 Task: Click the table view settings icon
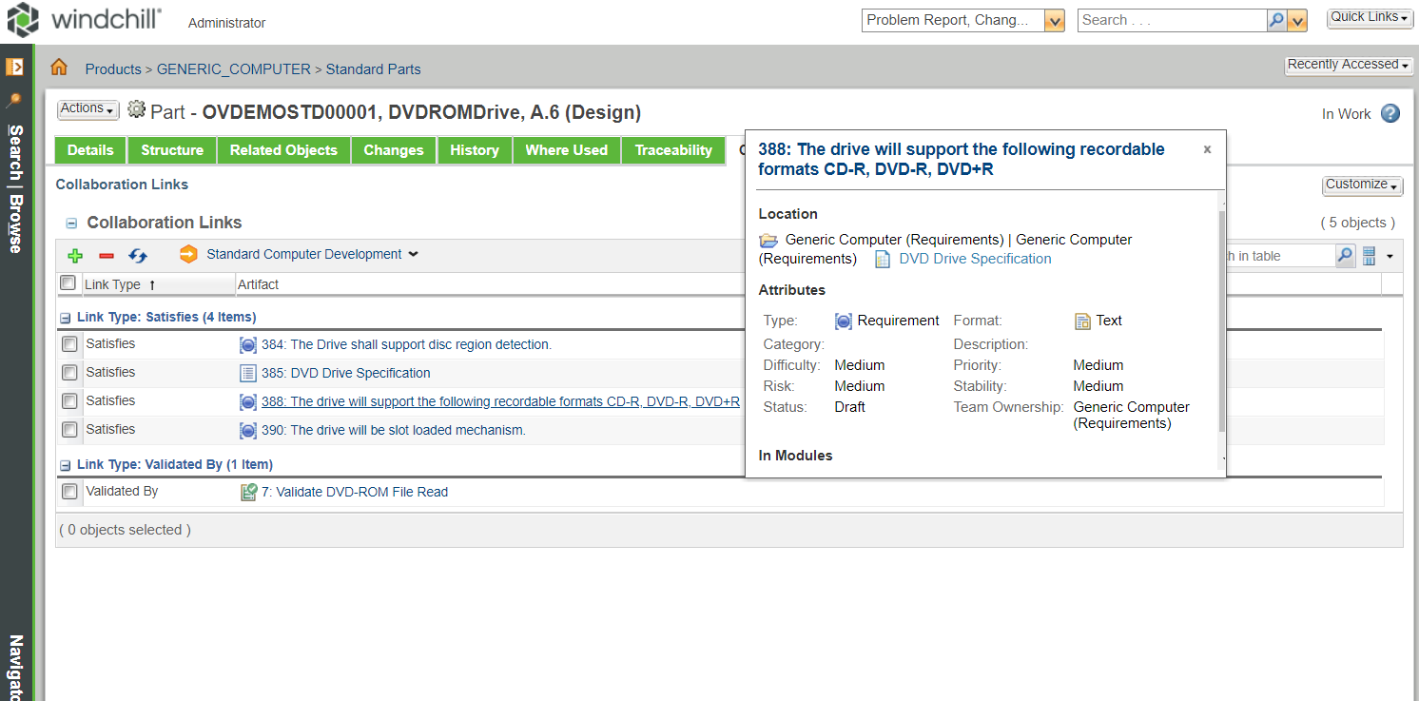pyautogui.click(x=1370, y=256)
